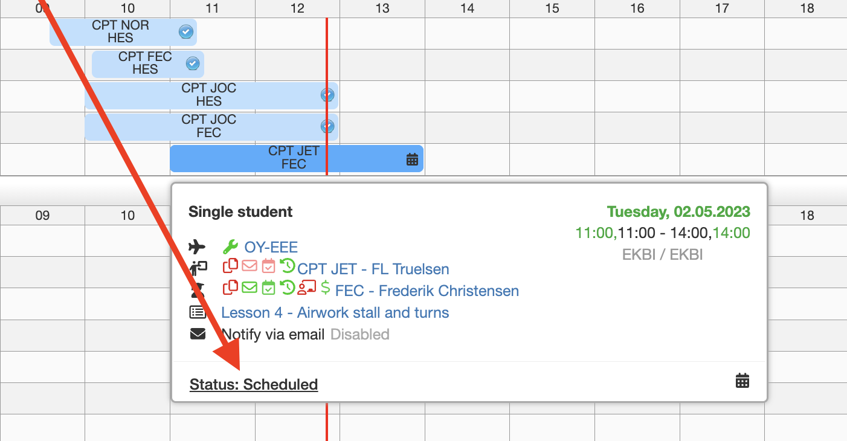
Task: Toggle the checkmark badge on CPT NOR HES
Action: point(186,32)
